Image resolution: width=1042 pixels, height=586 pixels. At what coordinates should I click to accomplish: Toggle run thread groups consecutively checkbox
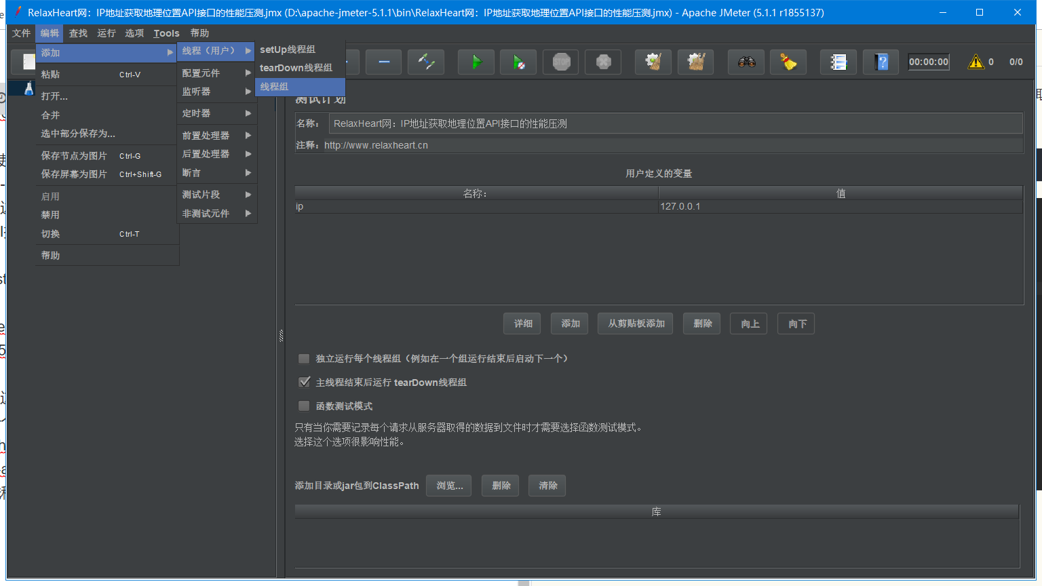pos(304,359)
